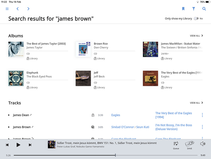The width and height of the screenshot is (211, 159).
Task: Open more options for James Brown track
Action: click(x=202, y=127)
